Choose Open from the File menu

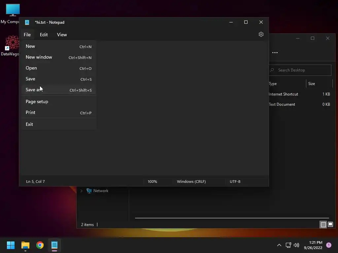(x=59, y=68)
